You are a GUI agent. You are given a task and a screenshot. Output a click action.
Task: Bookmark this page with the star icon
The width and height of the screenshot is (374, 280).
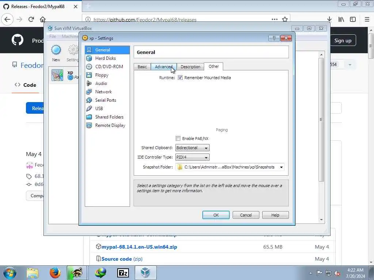[x=285, y=20]
